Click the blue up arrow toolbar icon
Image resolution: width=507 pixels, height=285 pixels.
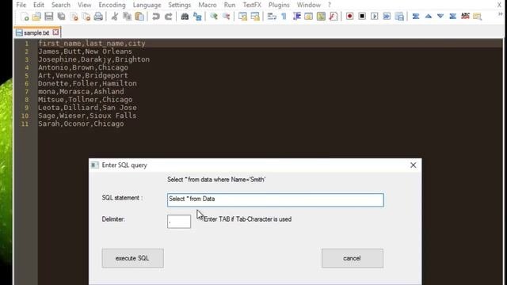coord(428,16)
